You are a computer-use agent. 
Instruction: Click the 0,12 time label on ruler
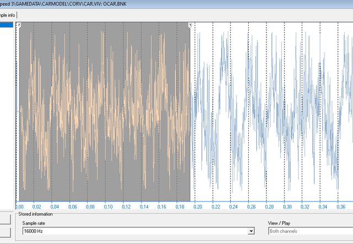(x=126, y=206)
